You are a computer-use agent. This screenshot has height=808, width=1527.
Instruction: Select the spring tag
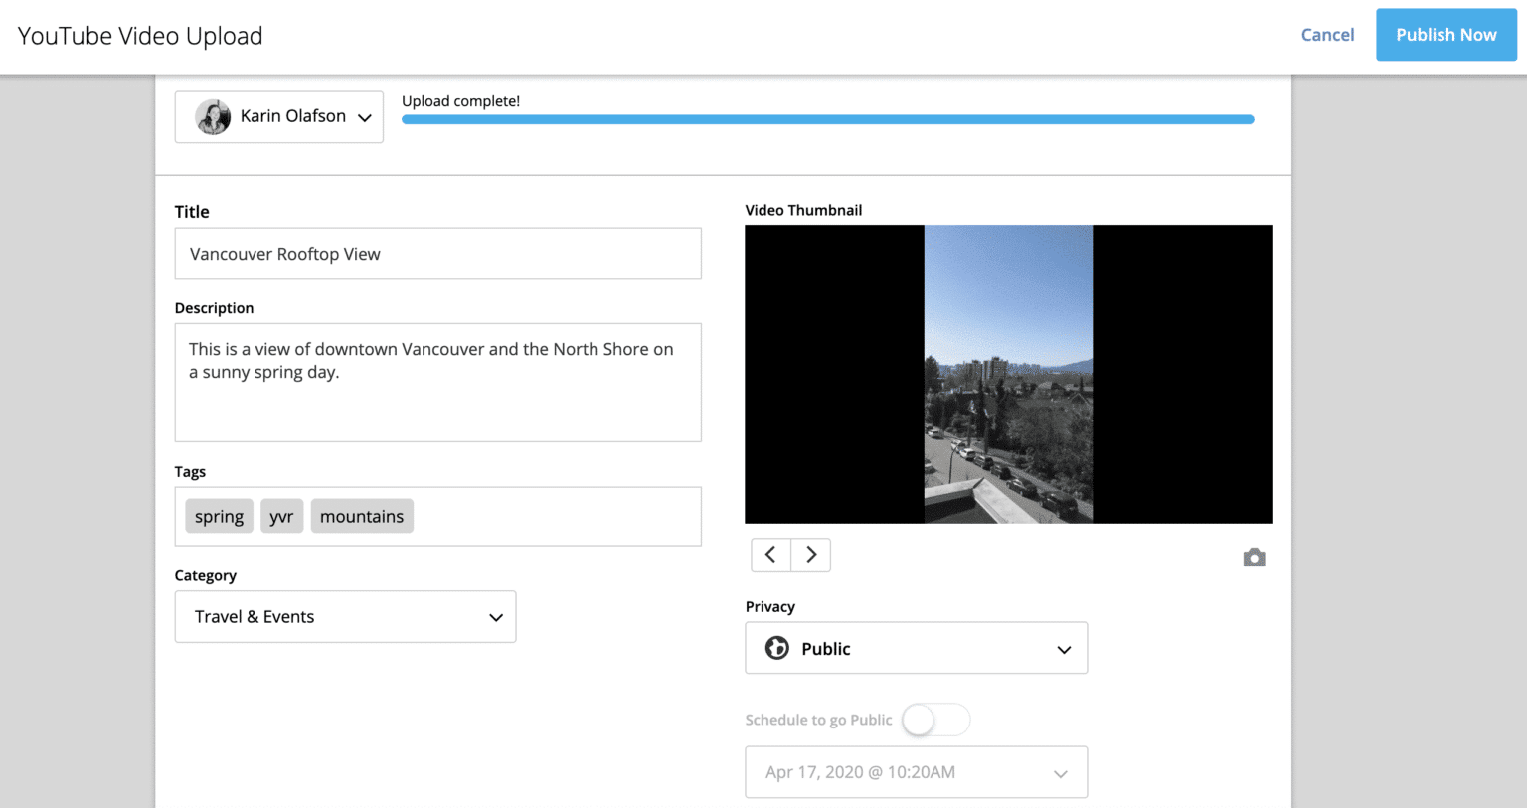click(218, 516)
